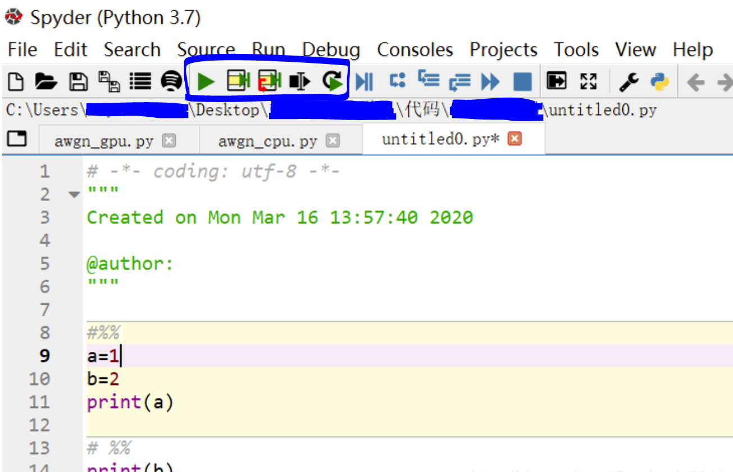This screenshot has width=733, height=472.
Task: Open the PYTHONPATH manager Python icon
Action: pyautogui.click(x=659, y=83)
